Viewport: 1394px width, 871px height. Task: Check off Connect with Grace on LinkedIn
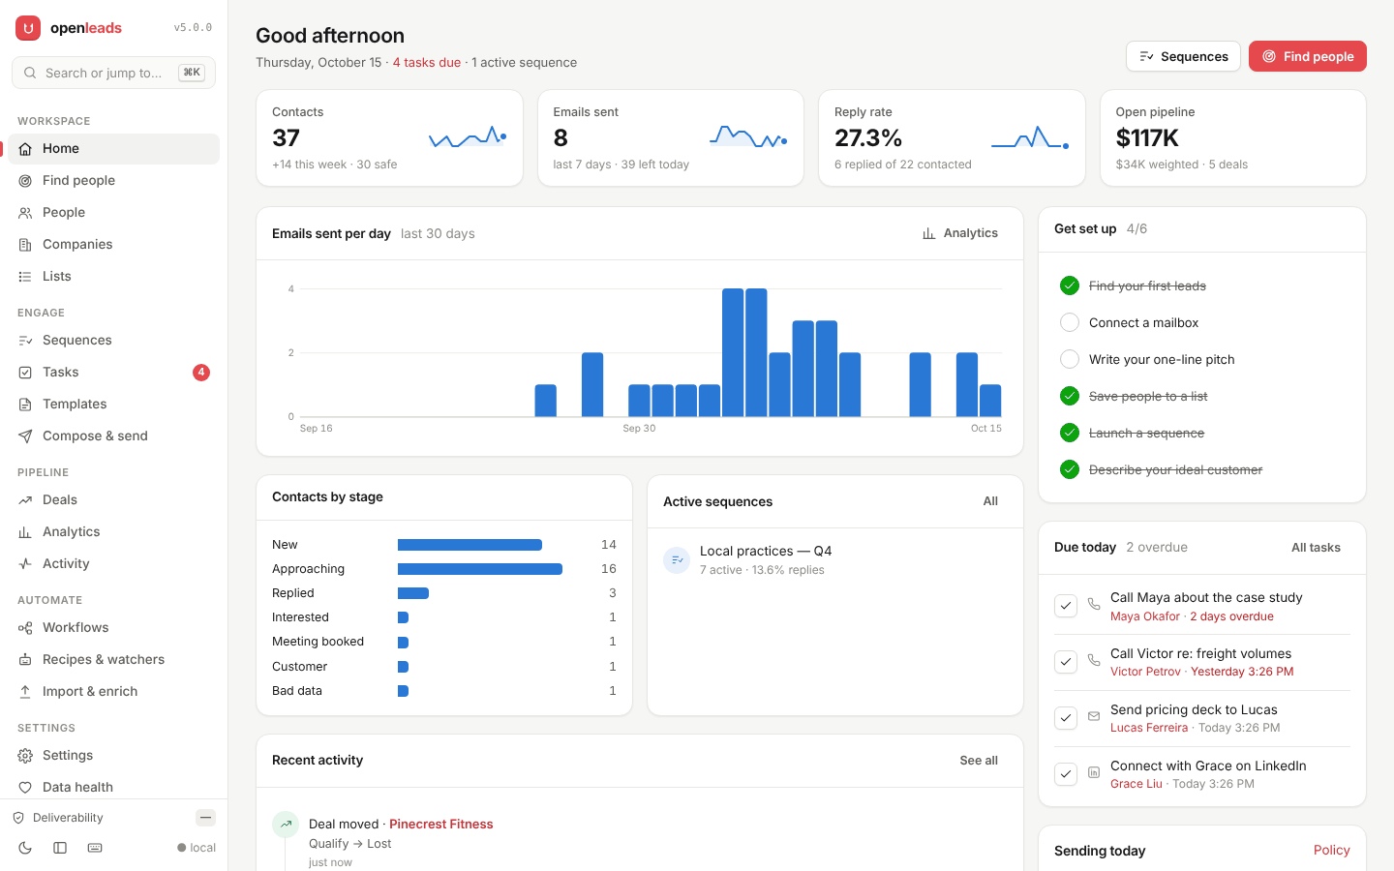point(1066,774)
